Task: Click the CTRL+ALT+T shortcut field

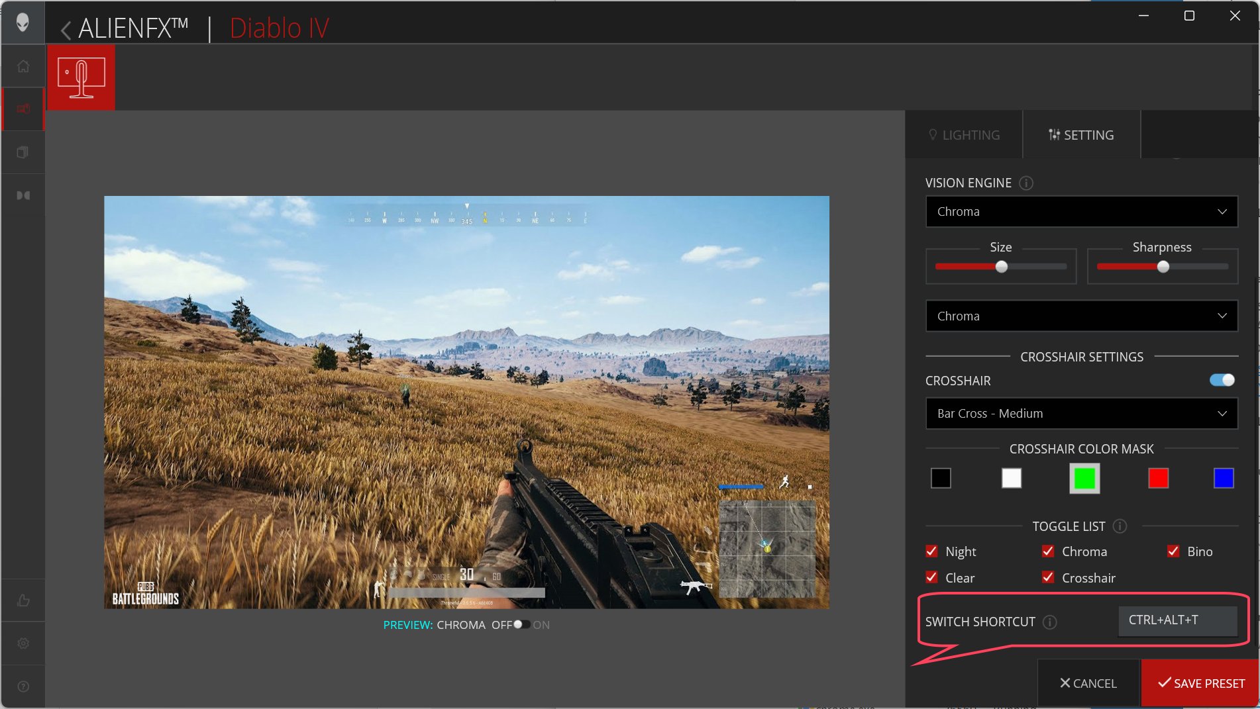Action: pos(1177,621)
